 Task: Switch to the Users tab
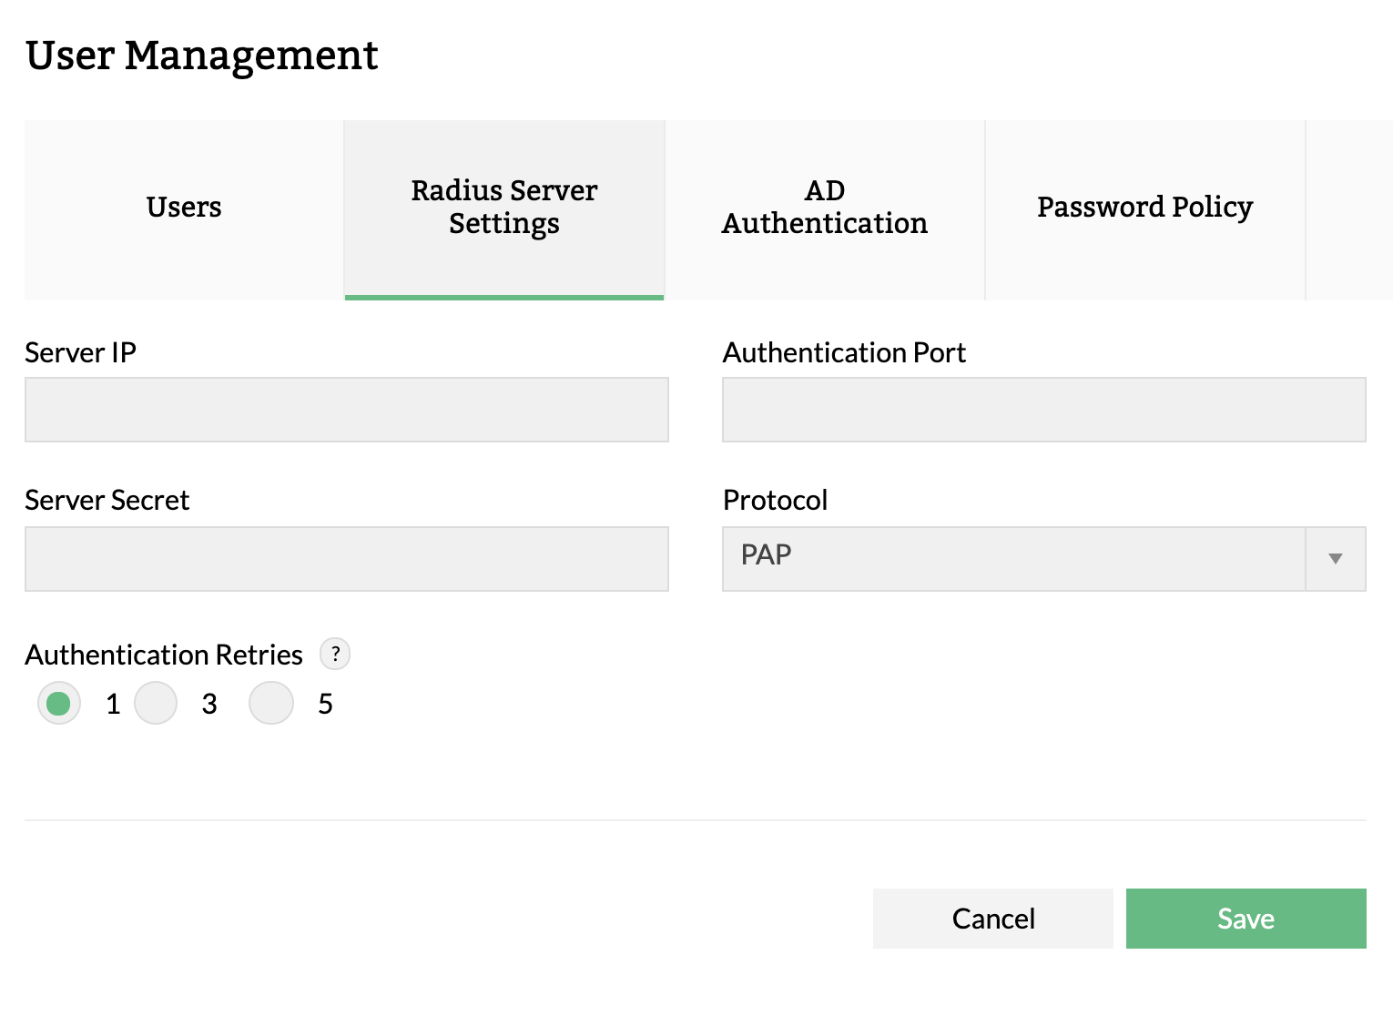tap(183, 208)
